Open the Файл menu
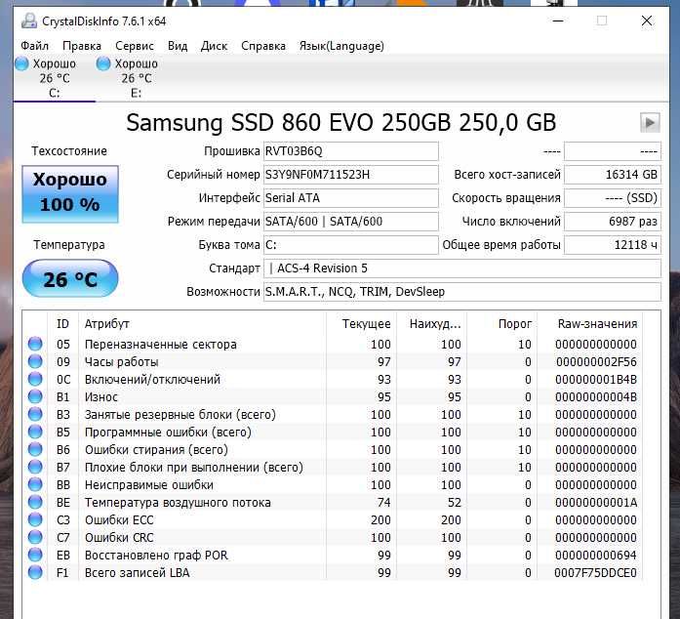 tap(35, 46)
